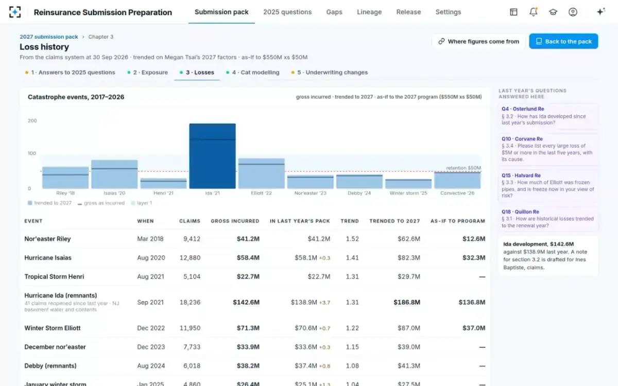
Task: Go to chapter 2 Exposure
Action: click(x=147, y=73)
